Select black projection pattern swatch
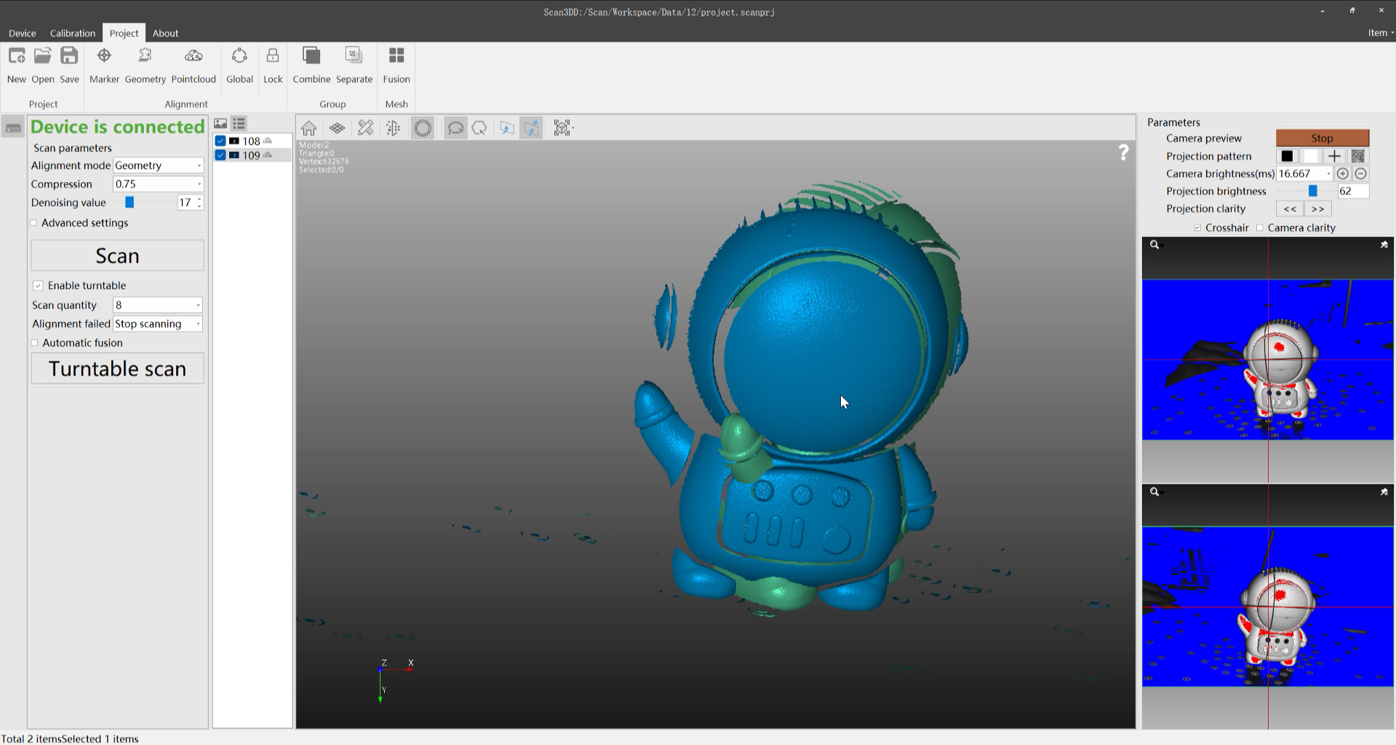 click(x=1287, y=156)
